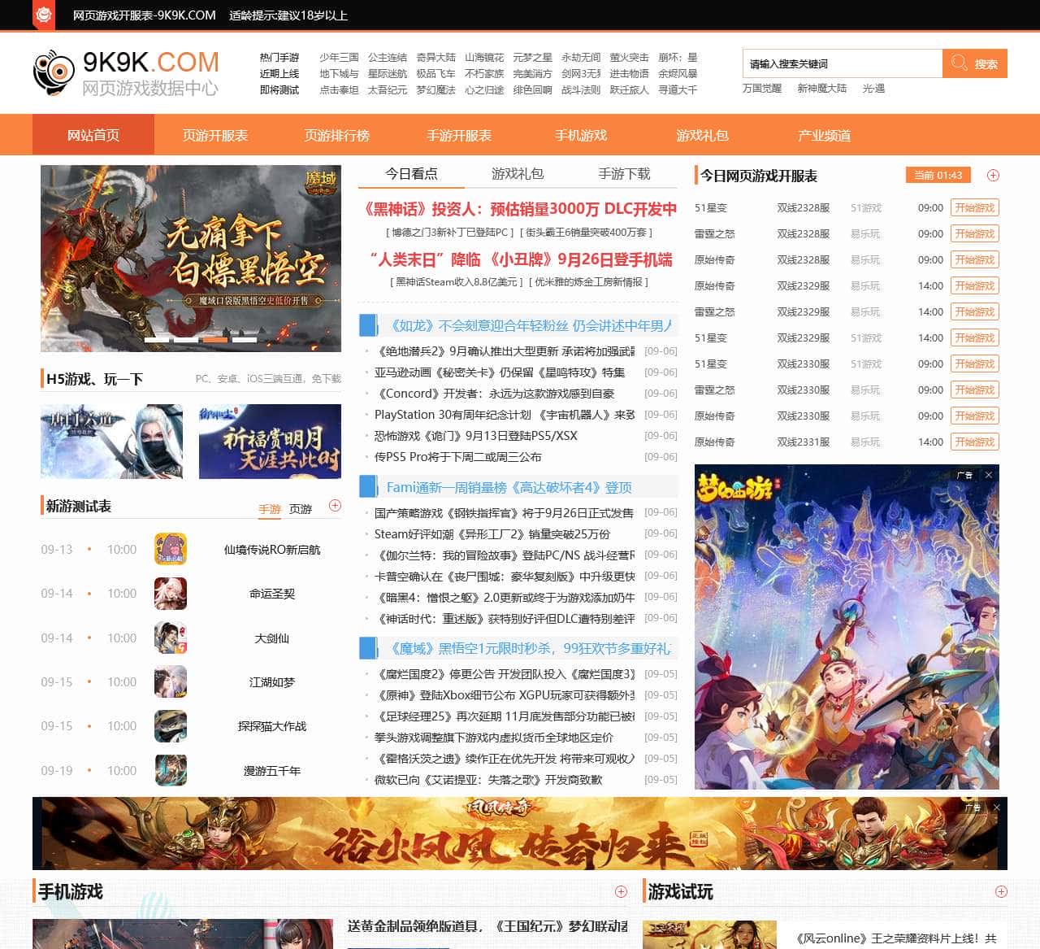Open the 9K9K.COM logo
1040x949 pixels.
tap(126, 73)
